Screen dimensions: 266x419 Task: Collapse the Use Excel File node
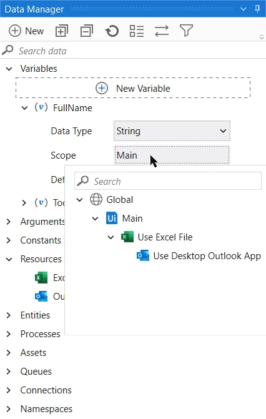tap(111, 237)
